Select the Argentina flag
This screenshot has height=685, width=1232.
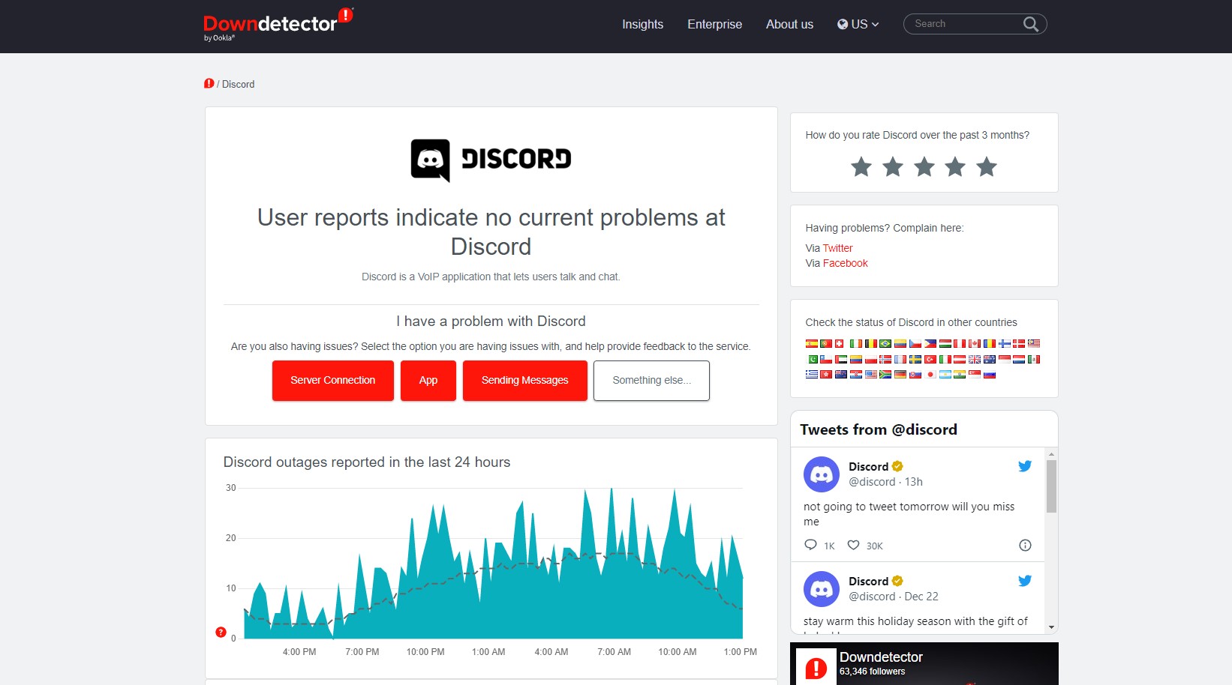[945, 375]
